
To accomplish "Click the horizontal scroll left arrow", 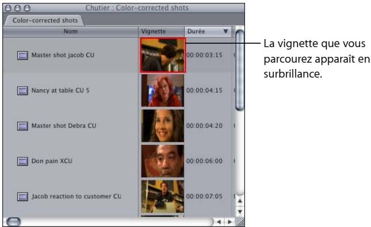I will [219, 222].
